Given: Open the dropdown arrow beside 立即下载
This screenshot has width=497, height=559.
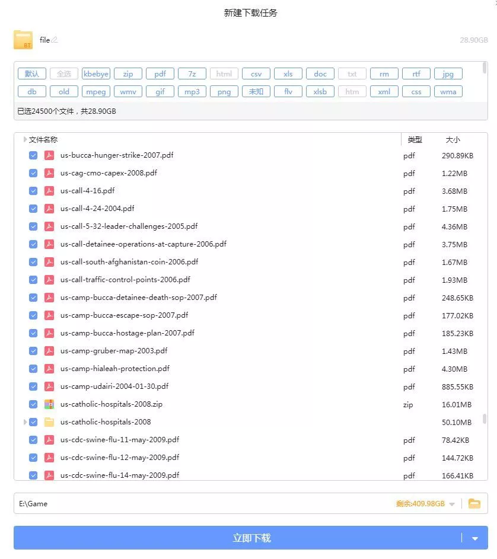Looking at the screenshot, I should (x=474, y=538).
